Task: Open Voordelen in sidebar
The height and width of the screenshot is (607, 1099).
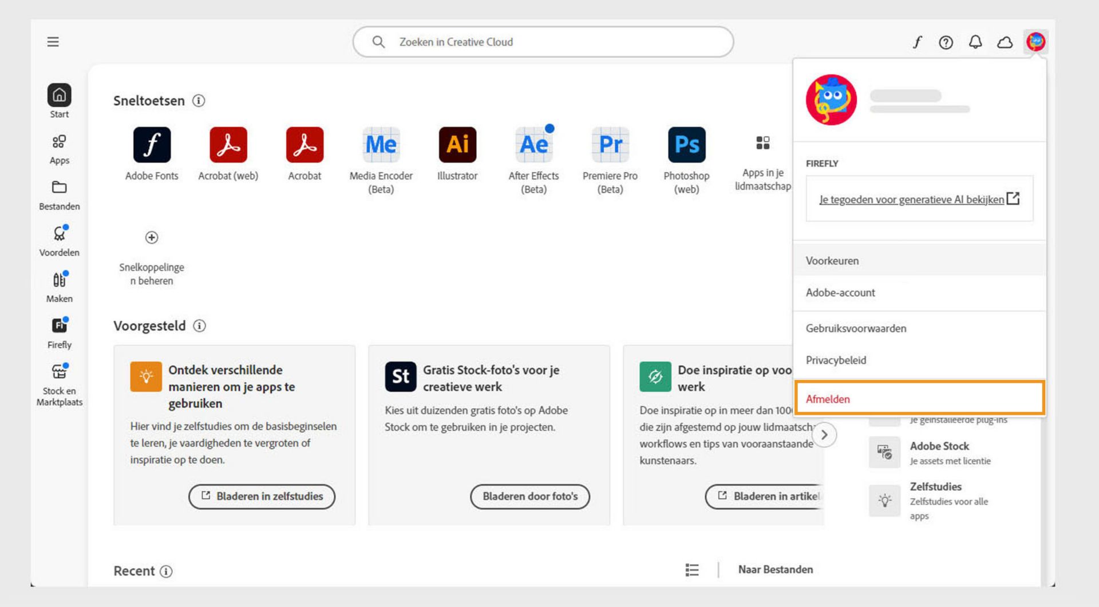Action: [60, 241]
